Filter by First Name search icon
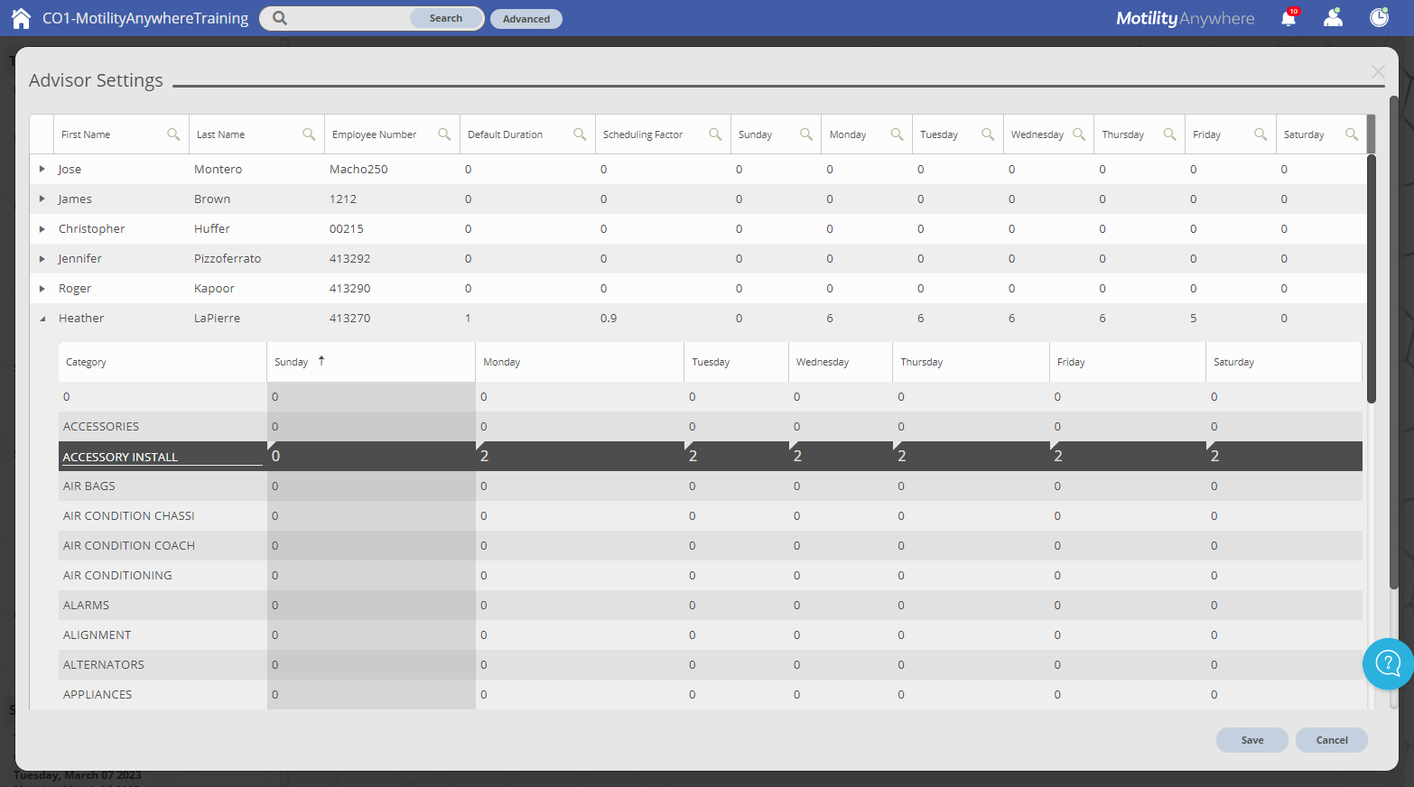The height and width of the screenshot is (787, 1414). coord(173,134)
